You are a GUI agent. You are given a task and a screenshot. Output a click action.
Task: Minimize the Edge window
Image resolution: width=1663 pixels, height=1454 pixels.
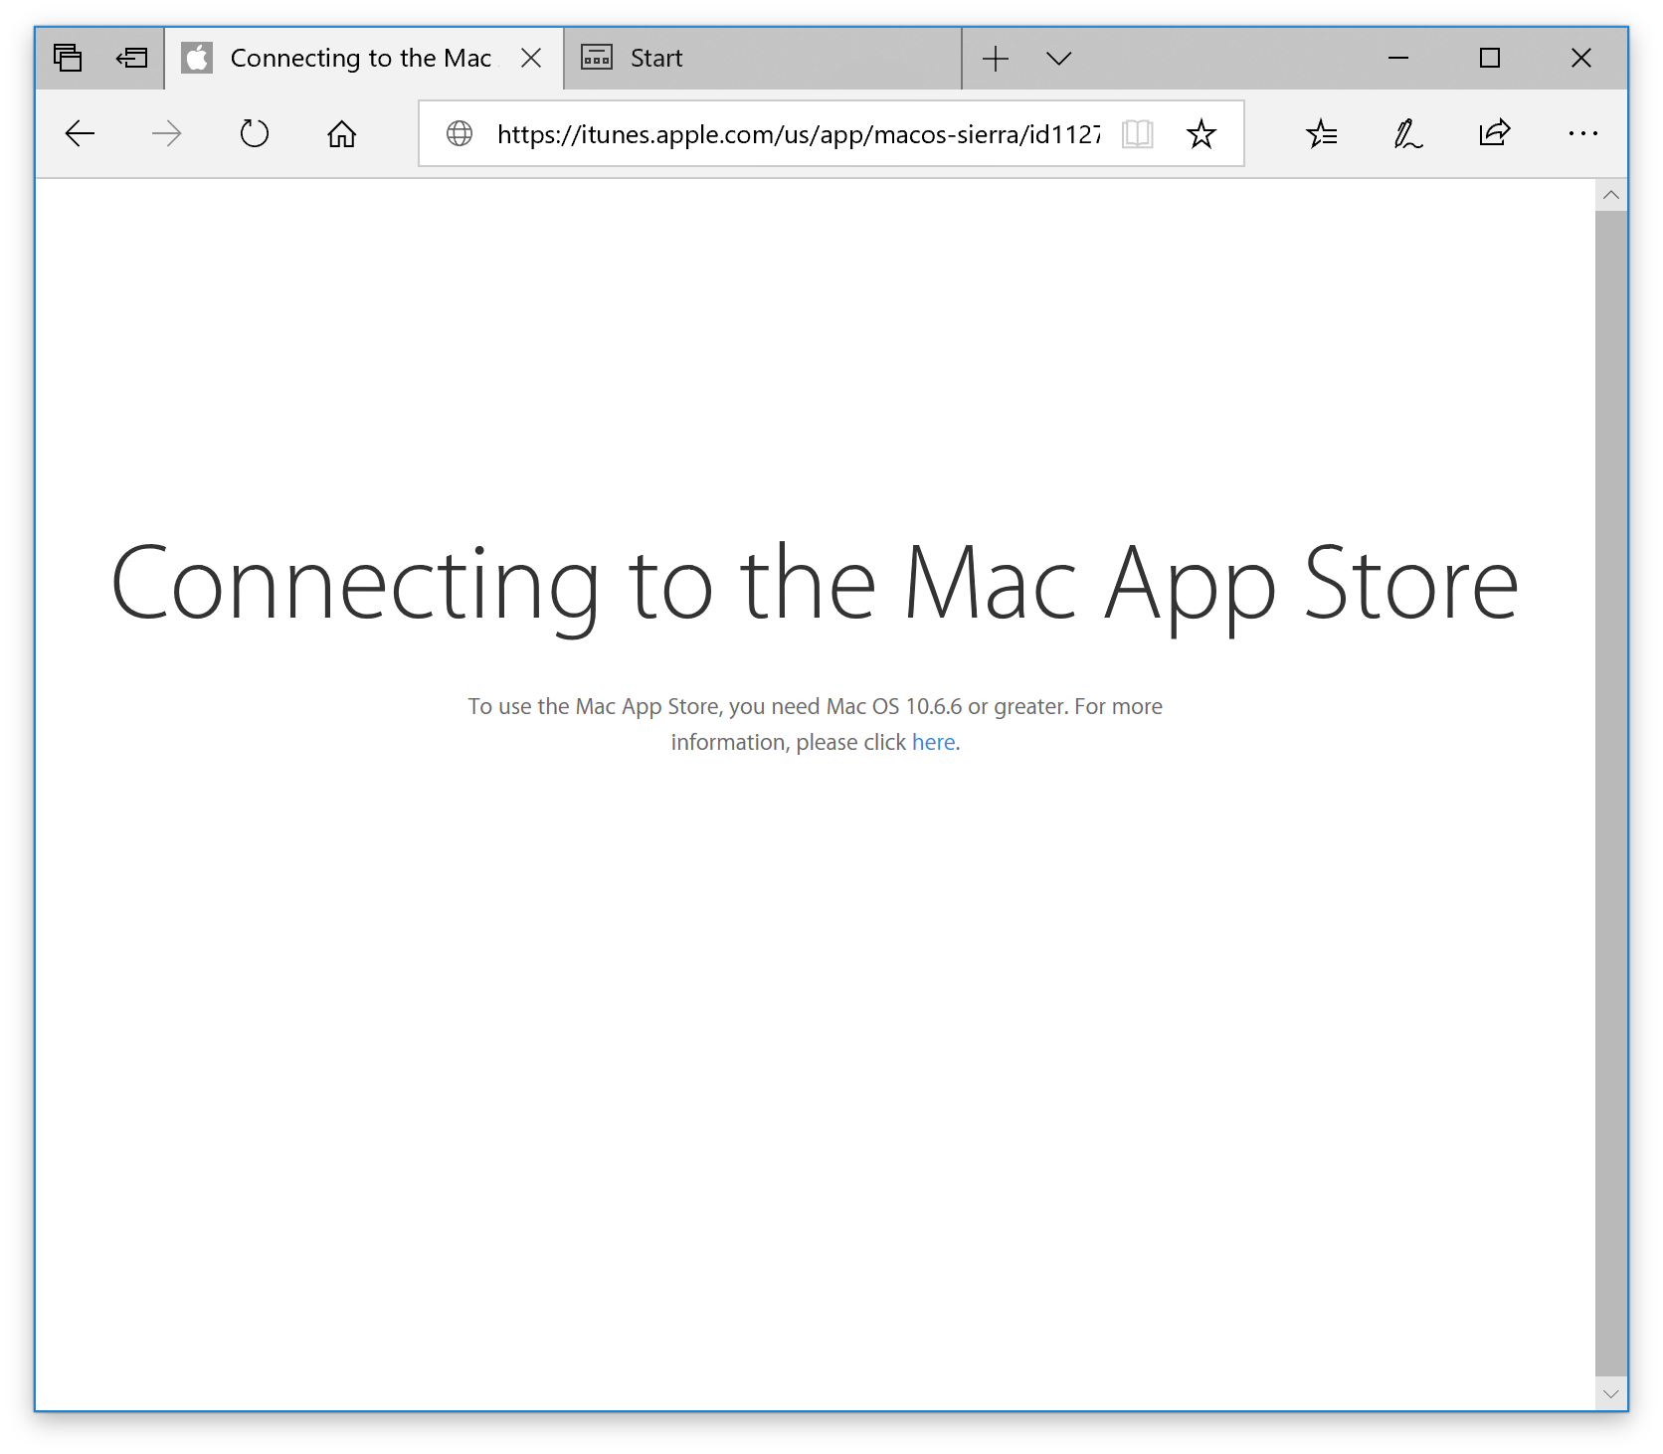pos(1398,58)
